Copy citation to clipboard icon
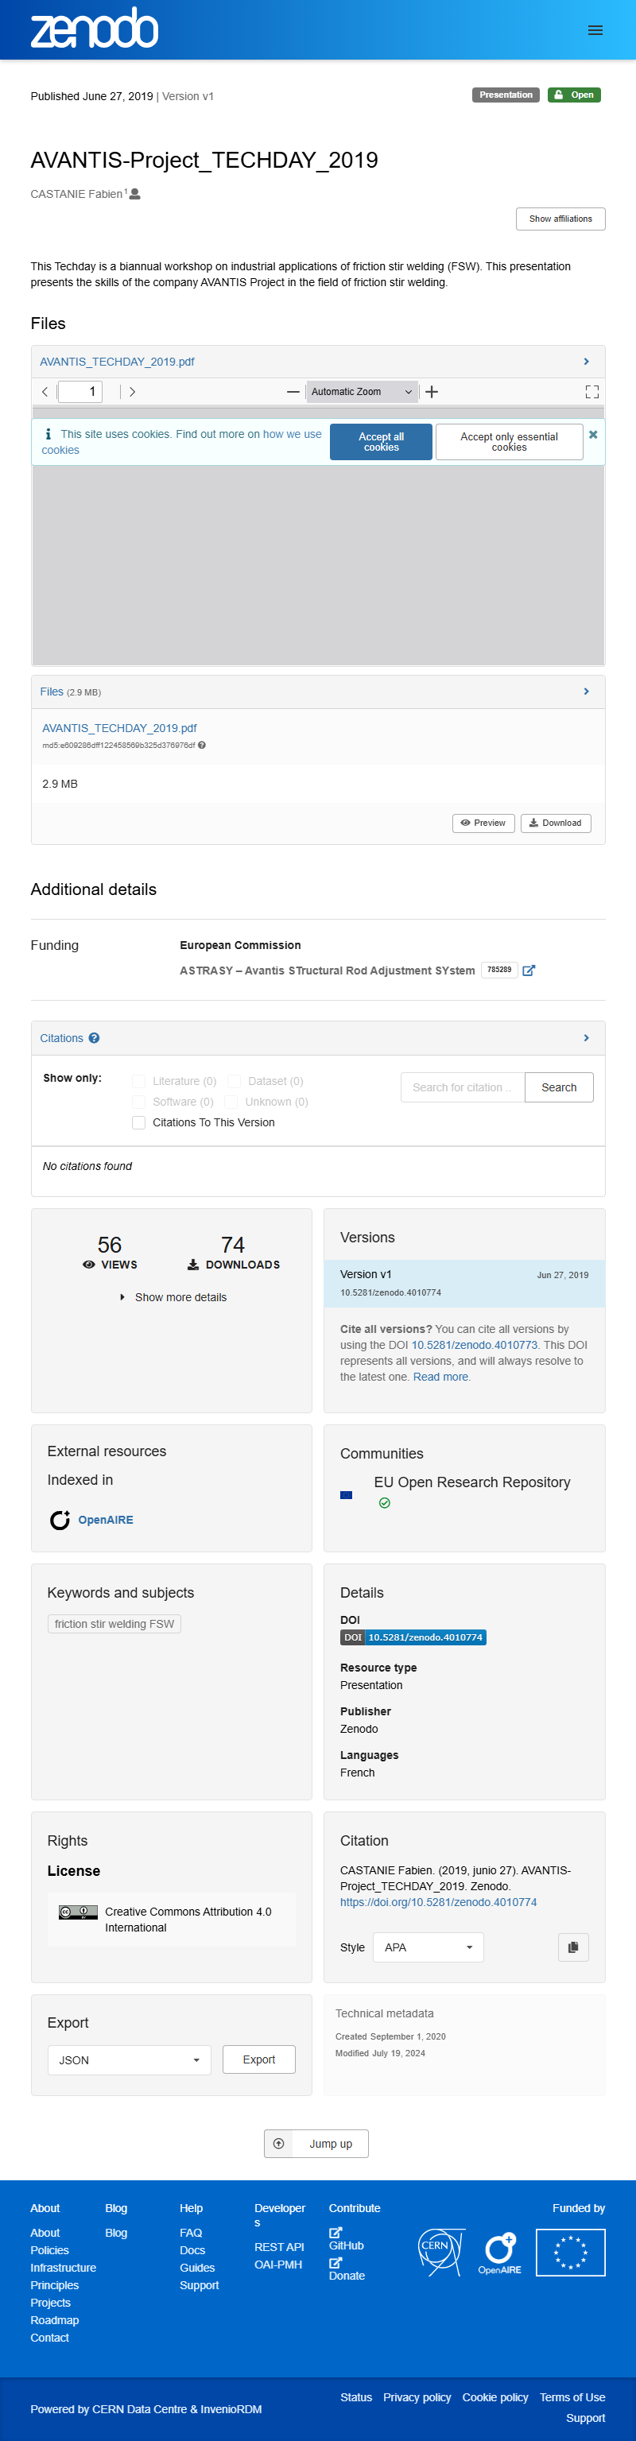636x2441 pixels. coord(572,1947)
